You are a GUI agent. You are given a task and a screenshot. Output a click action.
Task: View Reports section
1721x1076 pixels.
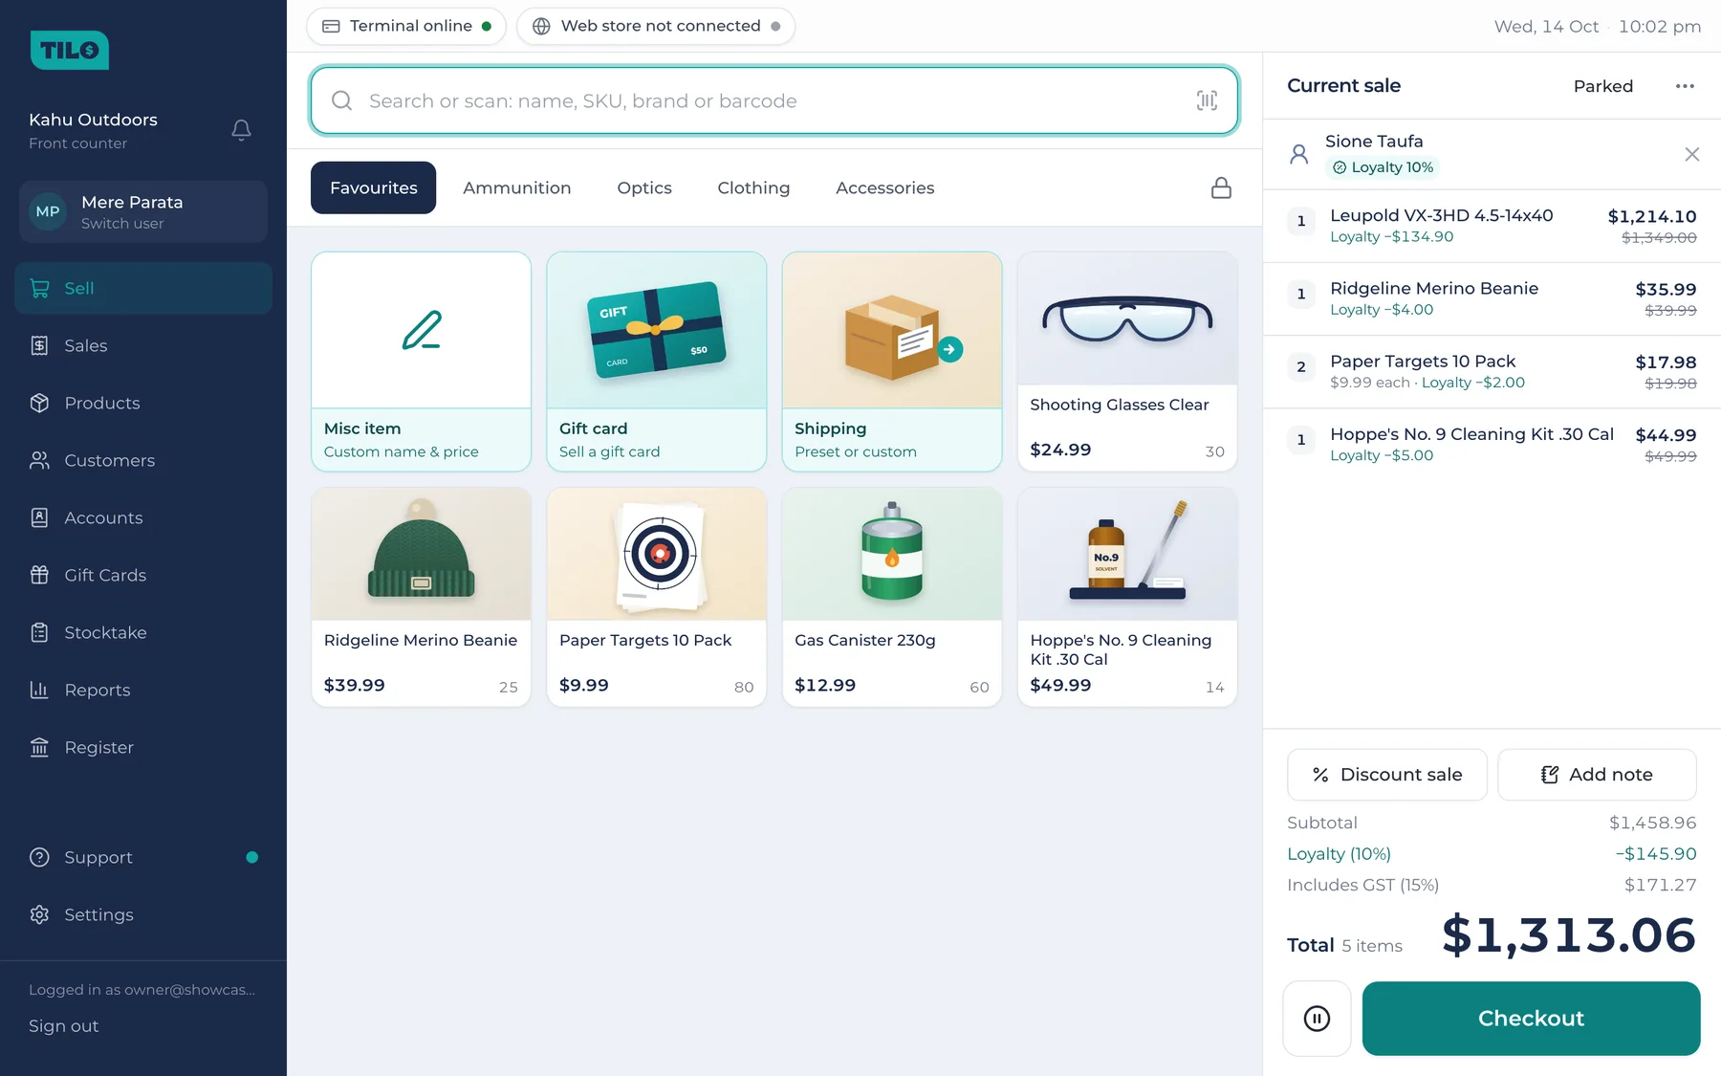point(143,690)
